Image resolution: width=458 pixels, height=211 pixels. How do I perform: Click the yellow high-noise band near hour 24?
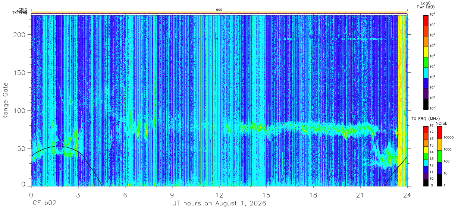[x=402, y=100]
